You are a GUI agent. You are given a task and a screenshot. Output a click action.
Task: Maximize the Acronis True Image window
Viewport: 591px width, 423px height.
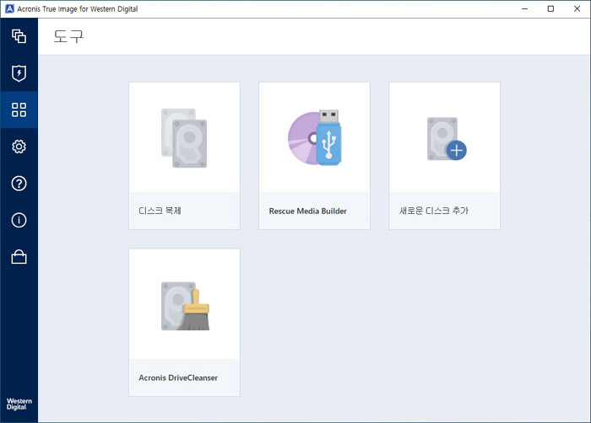point(550,8)
